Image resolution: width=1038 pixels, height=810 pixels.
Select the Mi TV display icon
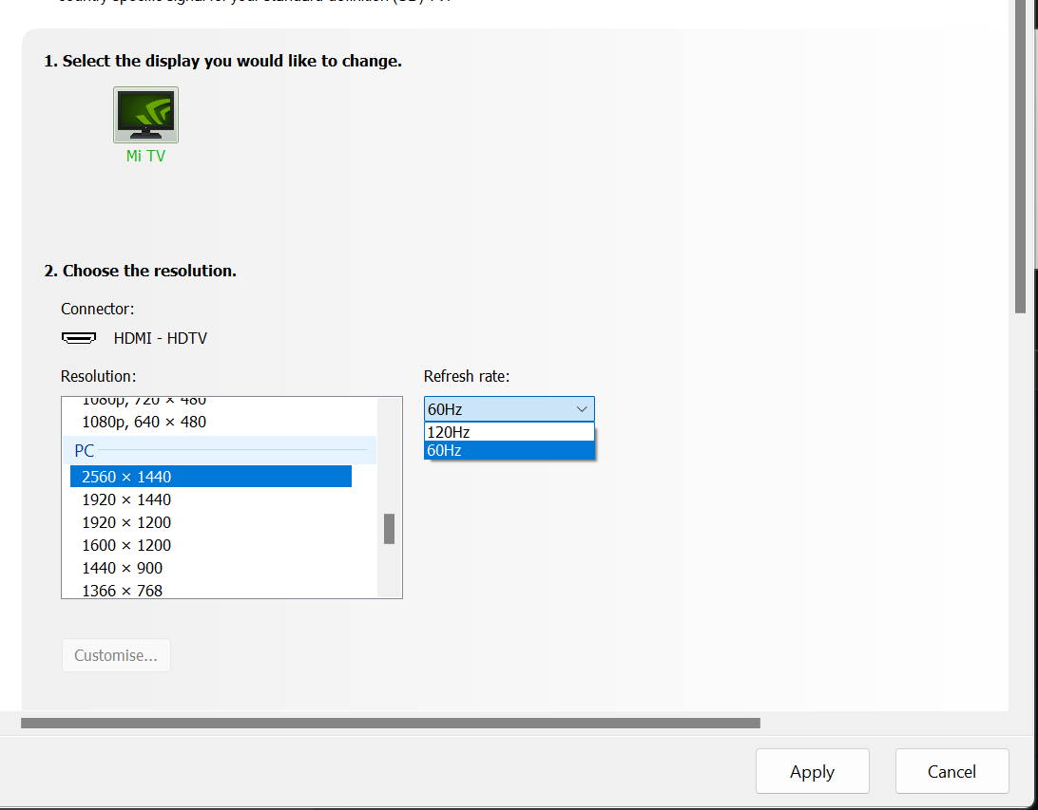[145, 116]
